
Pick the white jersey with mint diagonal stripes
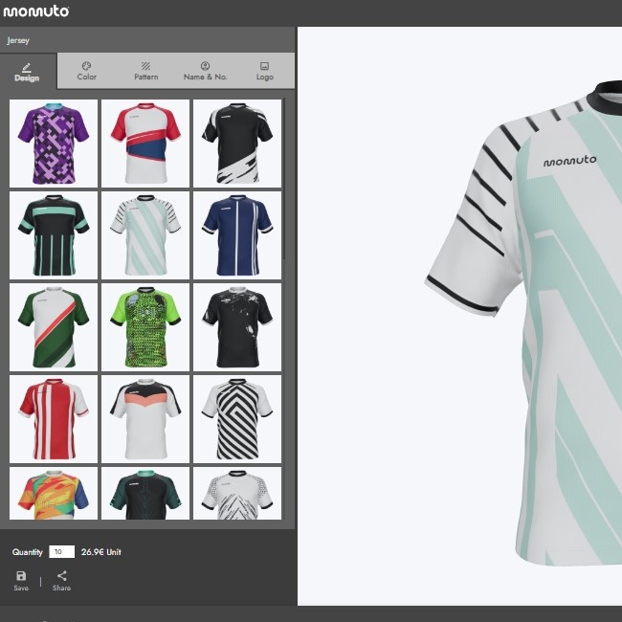tap(145, 235)
